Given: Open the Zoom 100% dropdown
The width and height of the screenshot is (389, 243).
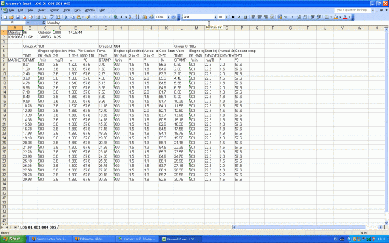Looking at the screenshot, I should click(x=168, y=17).
